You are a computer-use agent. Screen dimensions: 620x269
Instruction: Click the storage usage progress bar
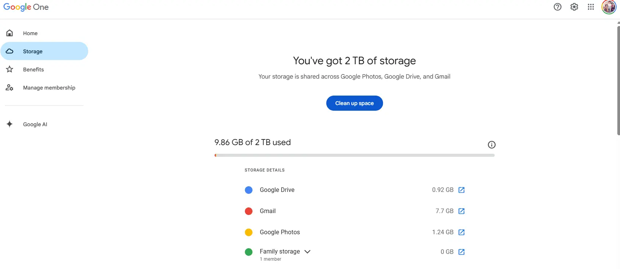tap(355, 155)
